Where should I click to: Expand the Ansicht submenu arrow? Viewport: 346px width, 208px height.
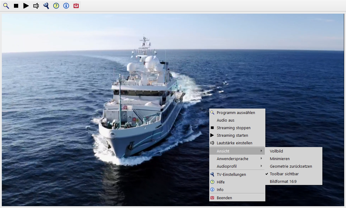[x=261, y=151]
